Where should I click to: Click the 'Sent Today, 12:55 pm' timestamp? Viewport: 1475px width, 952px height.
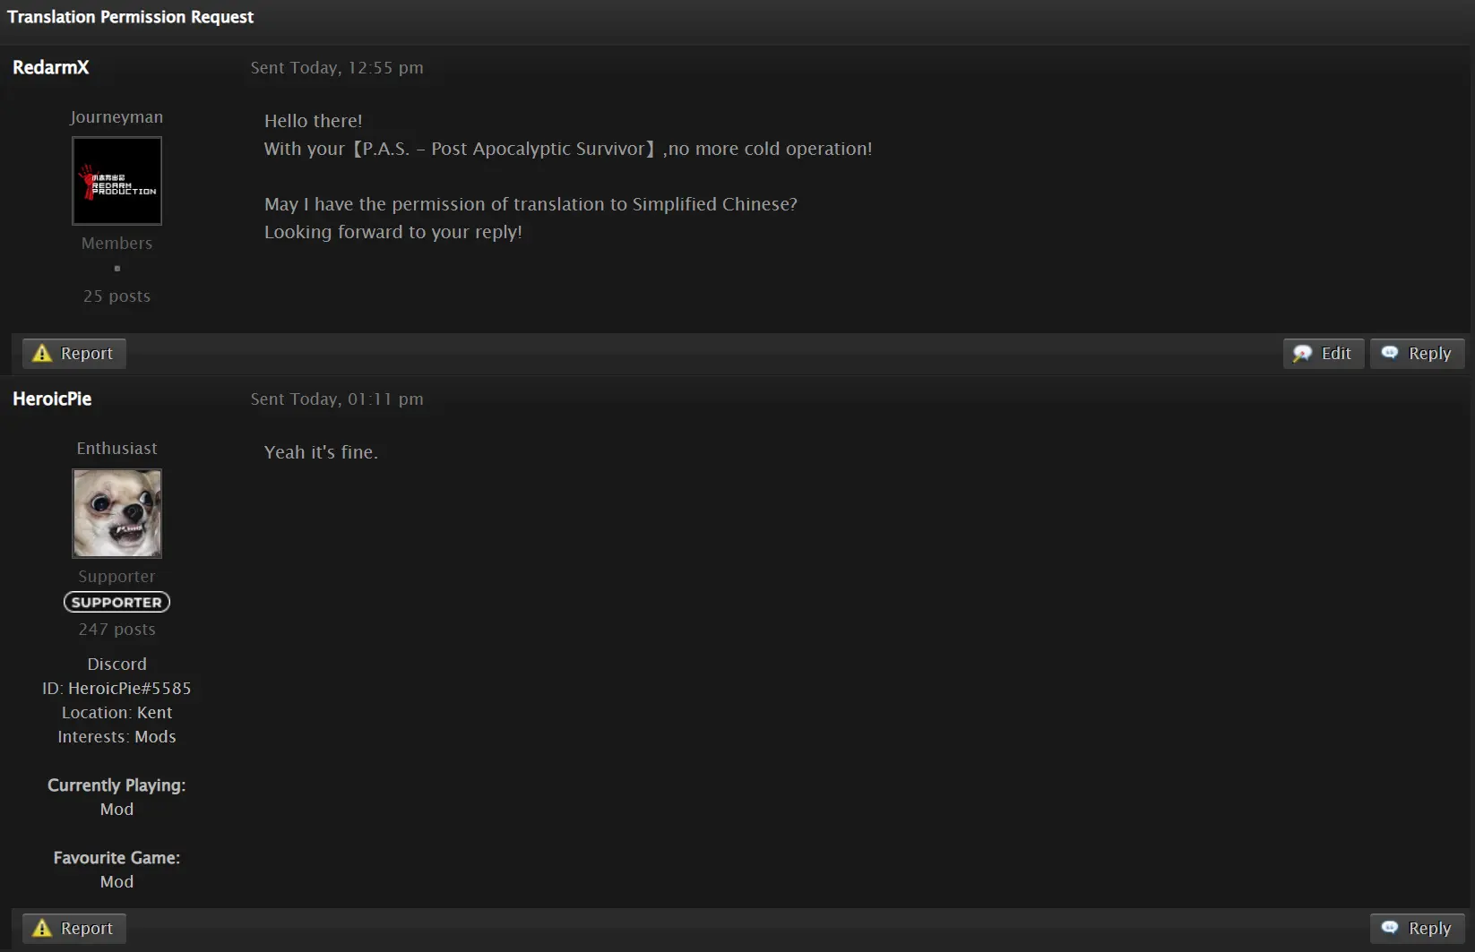(337, 68)
